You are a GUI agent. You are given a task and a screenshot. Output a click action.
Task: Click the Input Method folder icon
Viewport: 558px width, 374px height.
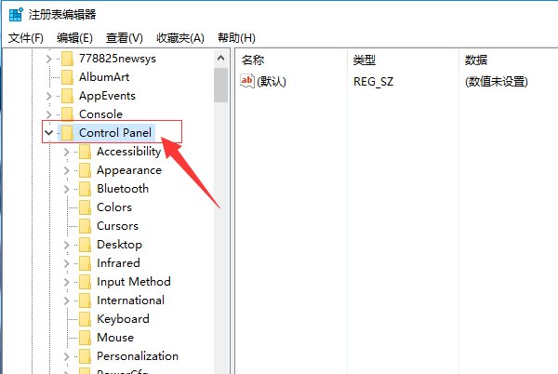(x=85, y=282)
